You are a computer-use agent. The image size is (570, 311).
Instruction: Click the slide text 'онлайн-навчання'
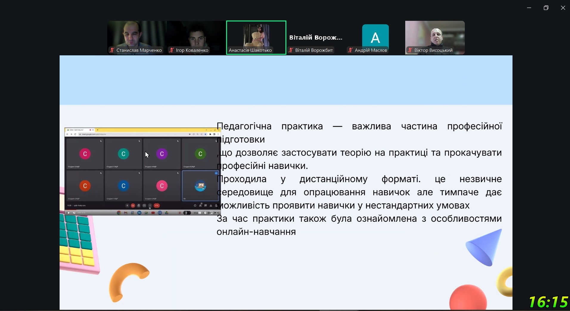[256, 232]
